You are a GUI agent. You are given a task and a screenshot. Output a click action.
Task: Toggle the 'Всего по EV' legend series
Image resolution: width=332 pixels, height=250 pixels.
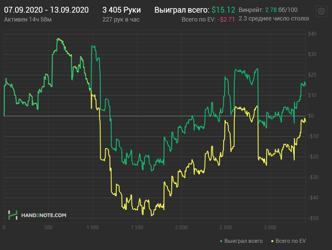tap(288, 241)
